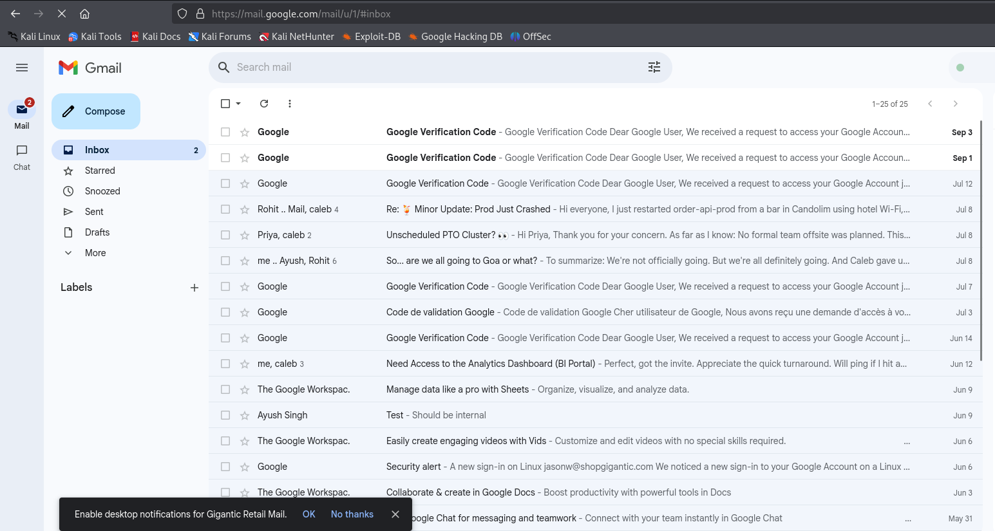Open the Unscheduled PTO Cluster email
Image resolution: width=995 pixels, height=531 pixels.
click(x=596, y=235)
